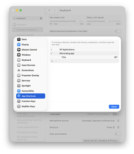Choose the Mission Control icon

click(x=19, y=50)
